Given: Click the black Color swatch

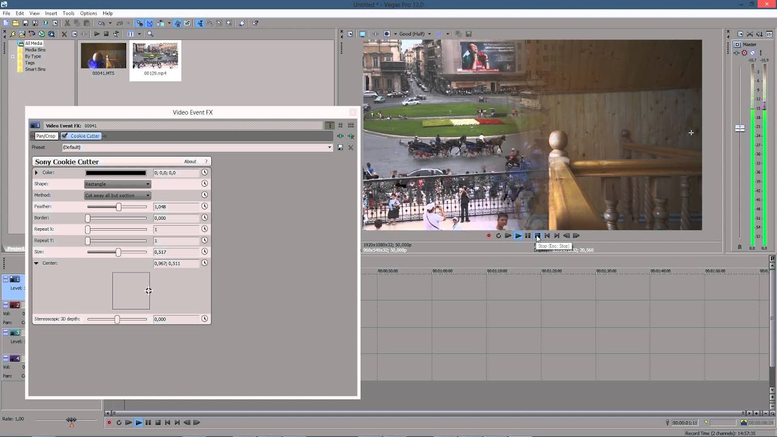Looking at the screenshot, I should click(115, 172).
